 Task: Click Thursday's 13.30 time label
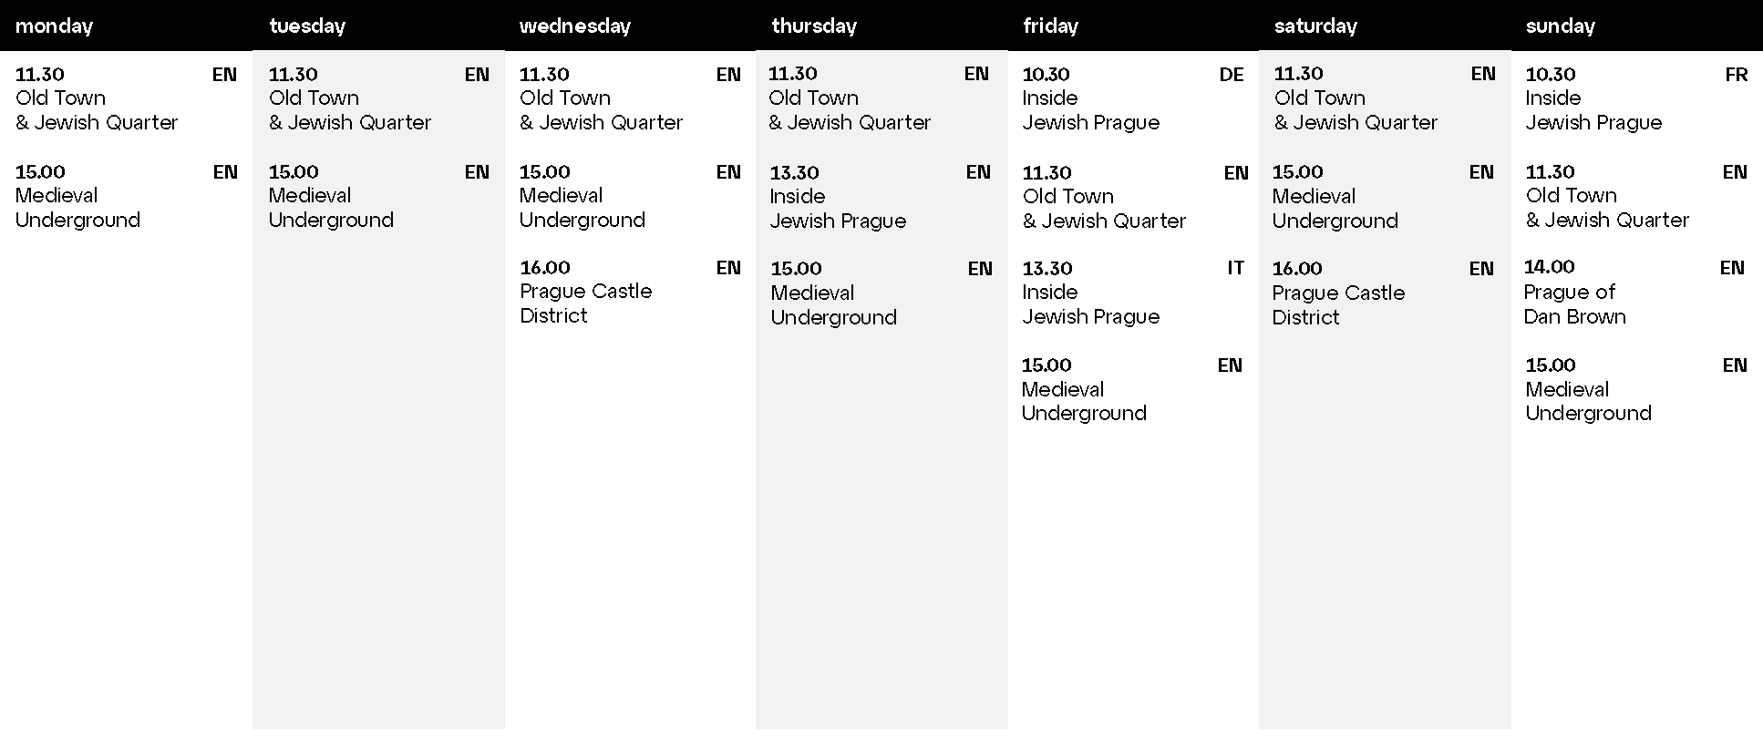pyautogui.click(x=795, y=172)
